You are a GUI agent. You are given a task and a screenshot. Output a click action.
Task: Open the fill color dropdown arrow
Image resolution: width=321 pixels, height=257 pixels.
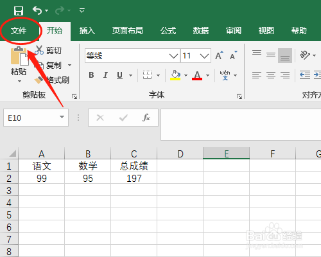click(x=186, y=75)
